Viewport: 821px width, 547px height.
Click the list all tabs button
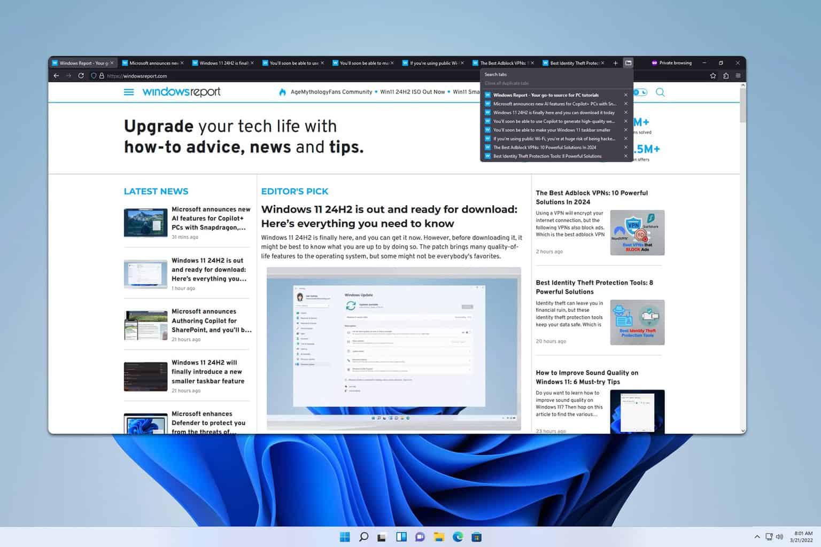[x=629, y=63]
